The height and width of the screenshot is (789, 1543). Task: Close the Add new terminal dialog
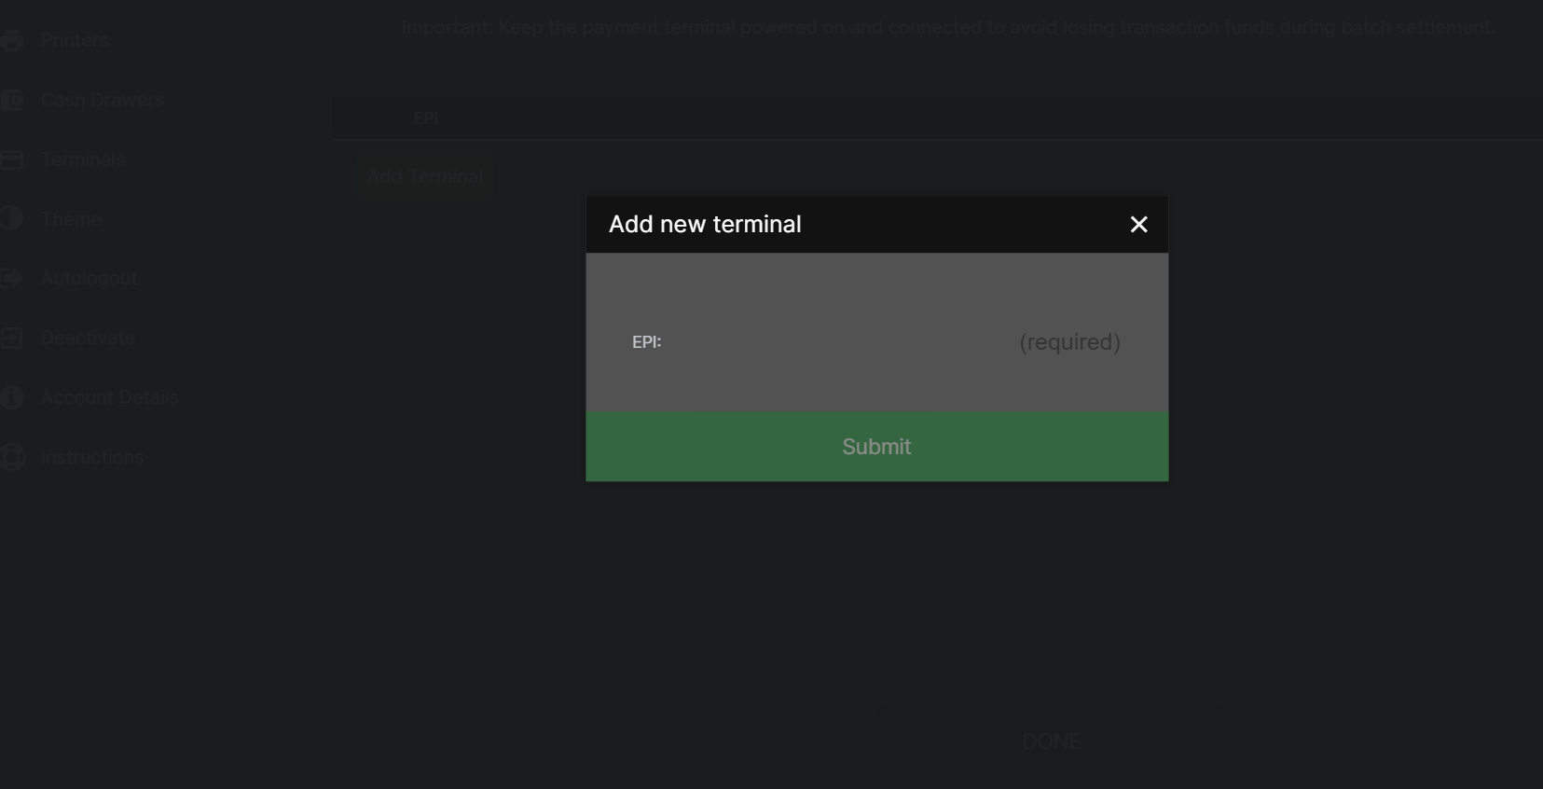pos(1138,225)
